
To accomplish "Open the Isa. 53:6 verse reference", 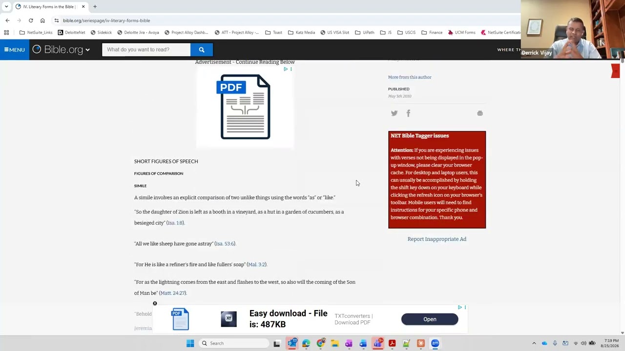I will tap(225, 244).
